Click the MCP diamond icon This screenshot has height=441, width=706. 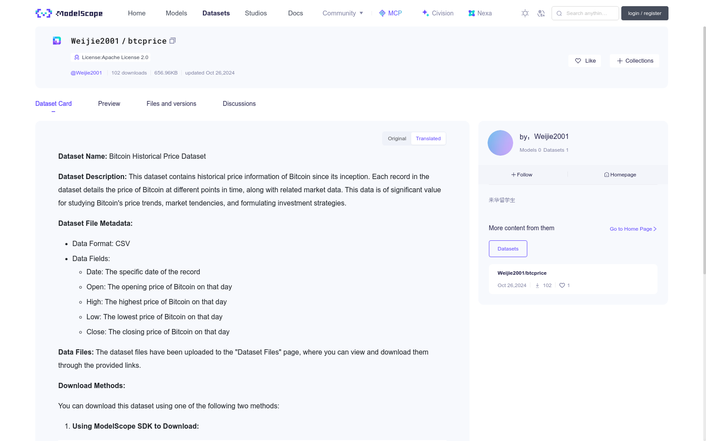382,13
